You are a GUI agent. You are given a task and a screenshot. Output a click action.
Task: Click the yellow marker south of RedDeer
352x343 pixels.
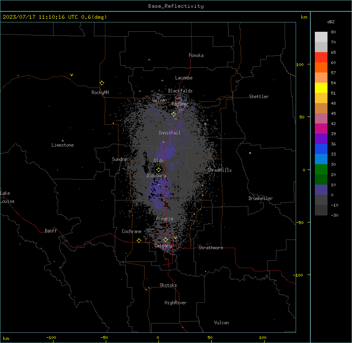[174, 114]
